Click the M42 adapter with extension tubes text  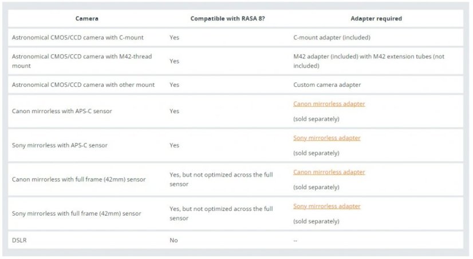tap(368, 61)
